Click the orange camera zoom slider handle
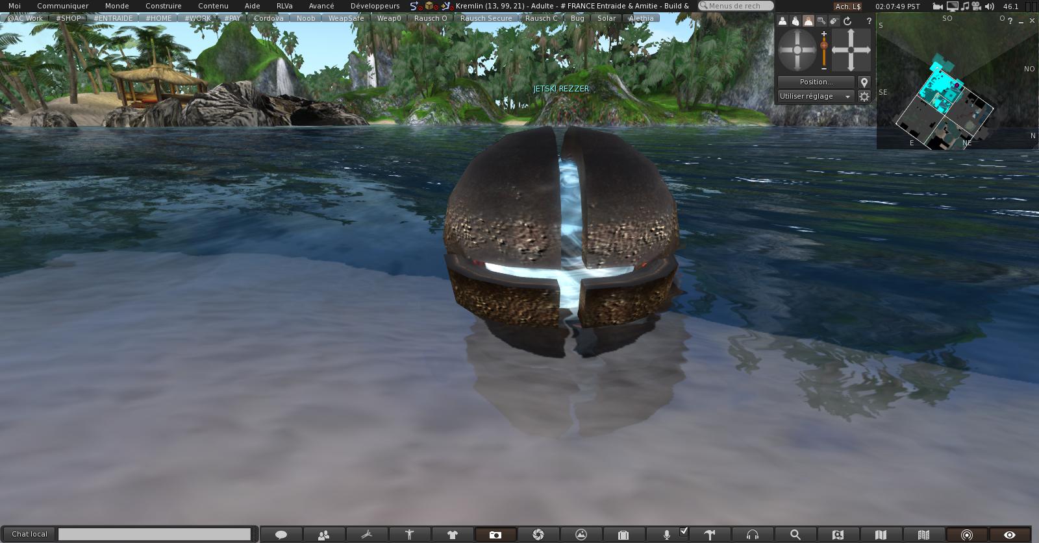This screenshot has height=543, width=1039. 824,45
